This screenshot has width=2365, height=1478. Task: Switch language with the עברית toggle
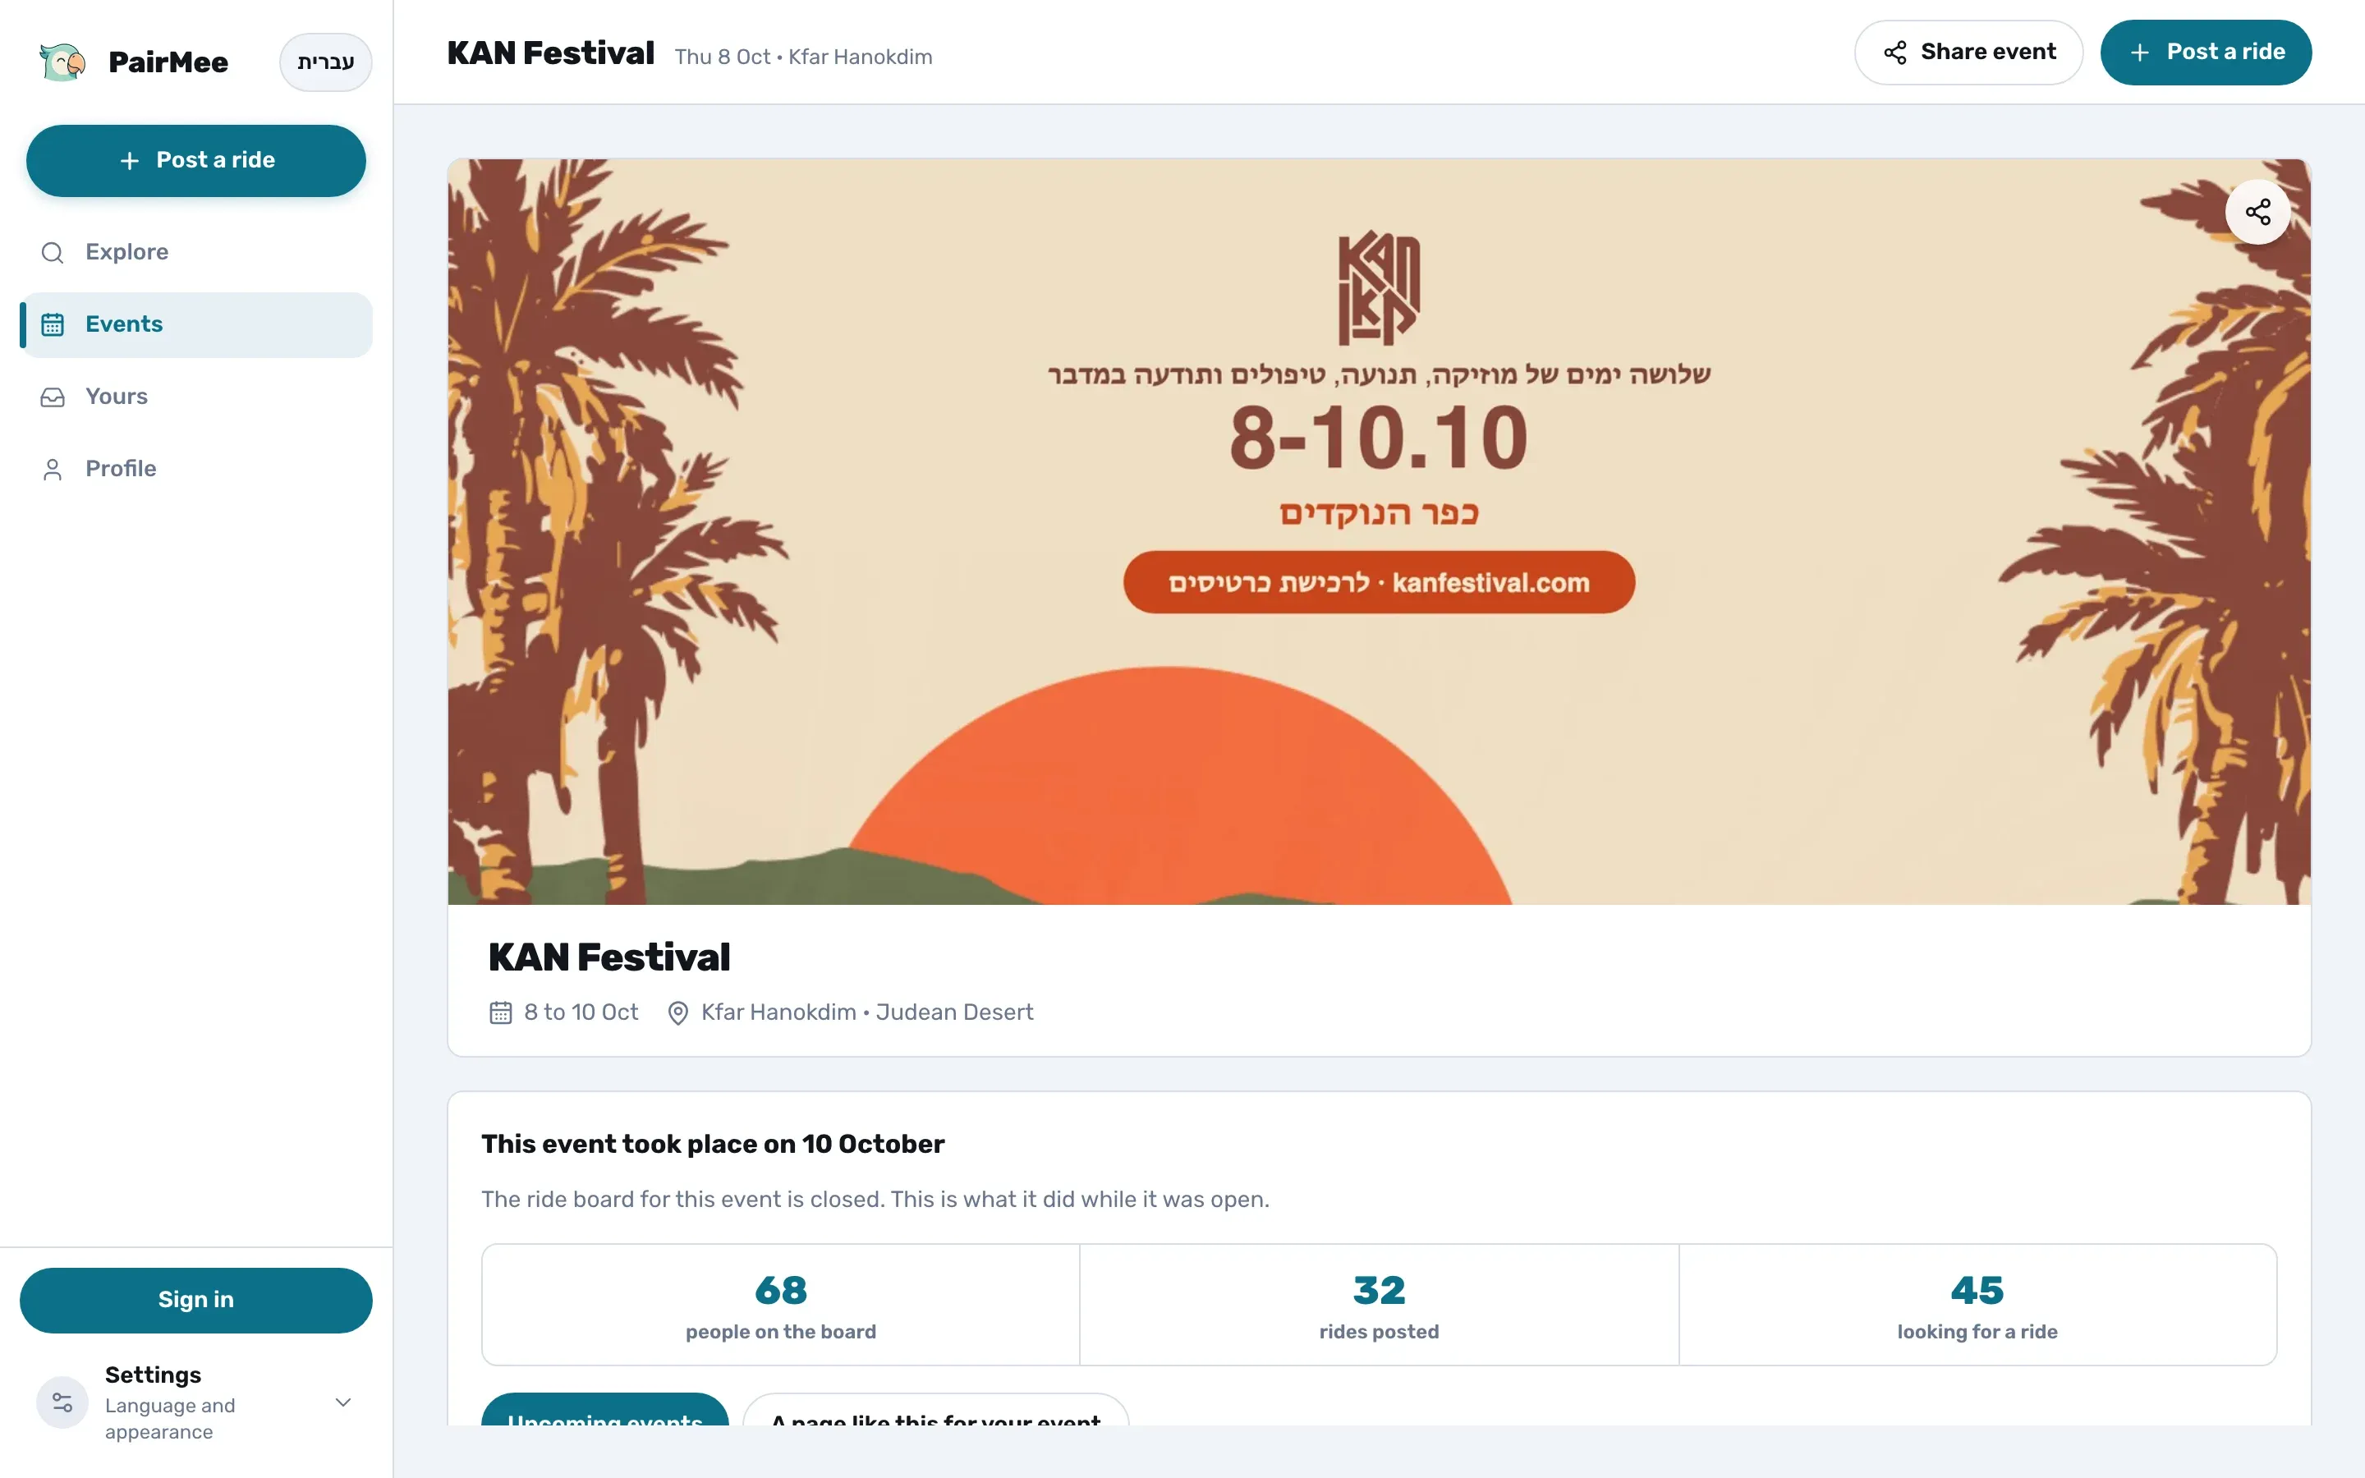325,62
